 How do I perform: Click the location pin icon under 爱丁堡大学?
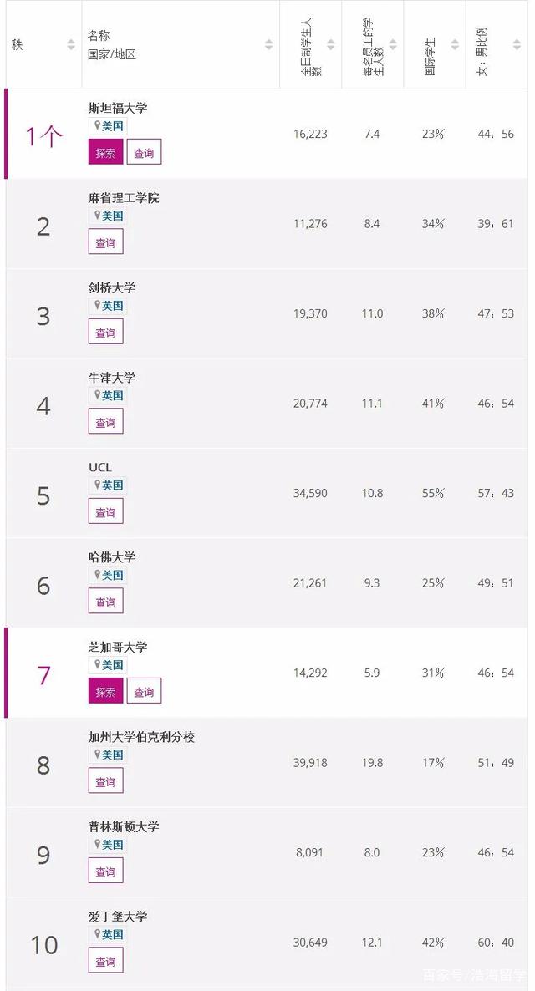(97, 934)
